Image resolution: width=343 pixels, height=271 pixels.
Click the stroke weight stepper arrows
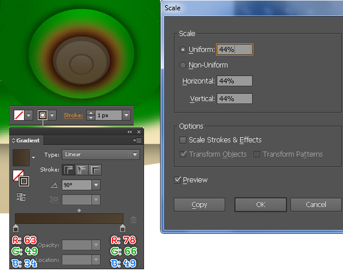(x=91, y=115)
